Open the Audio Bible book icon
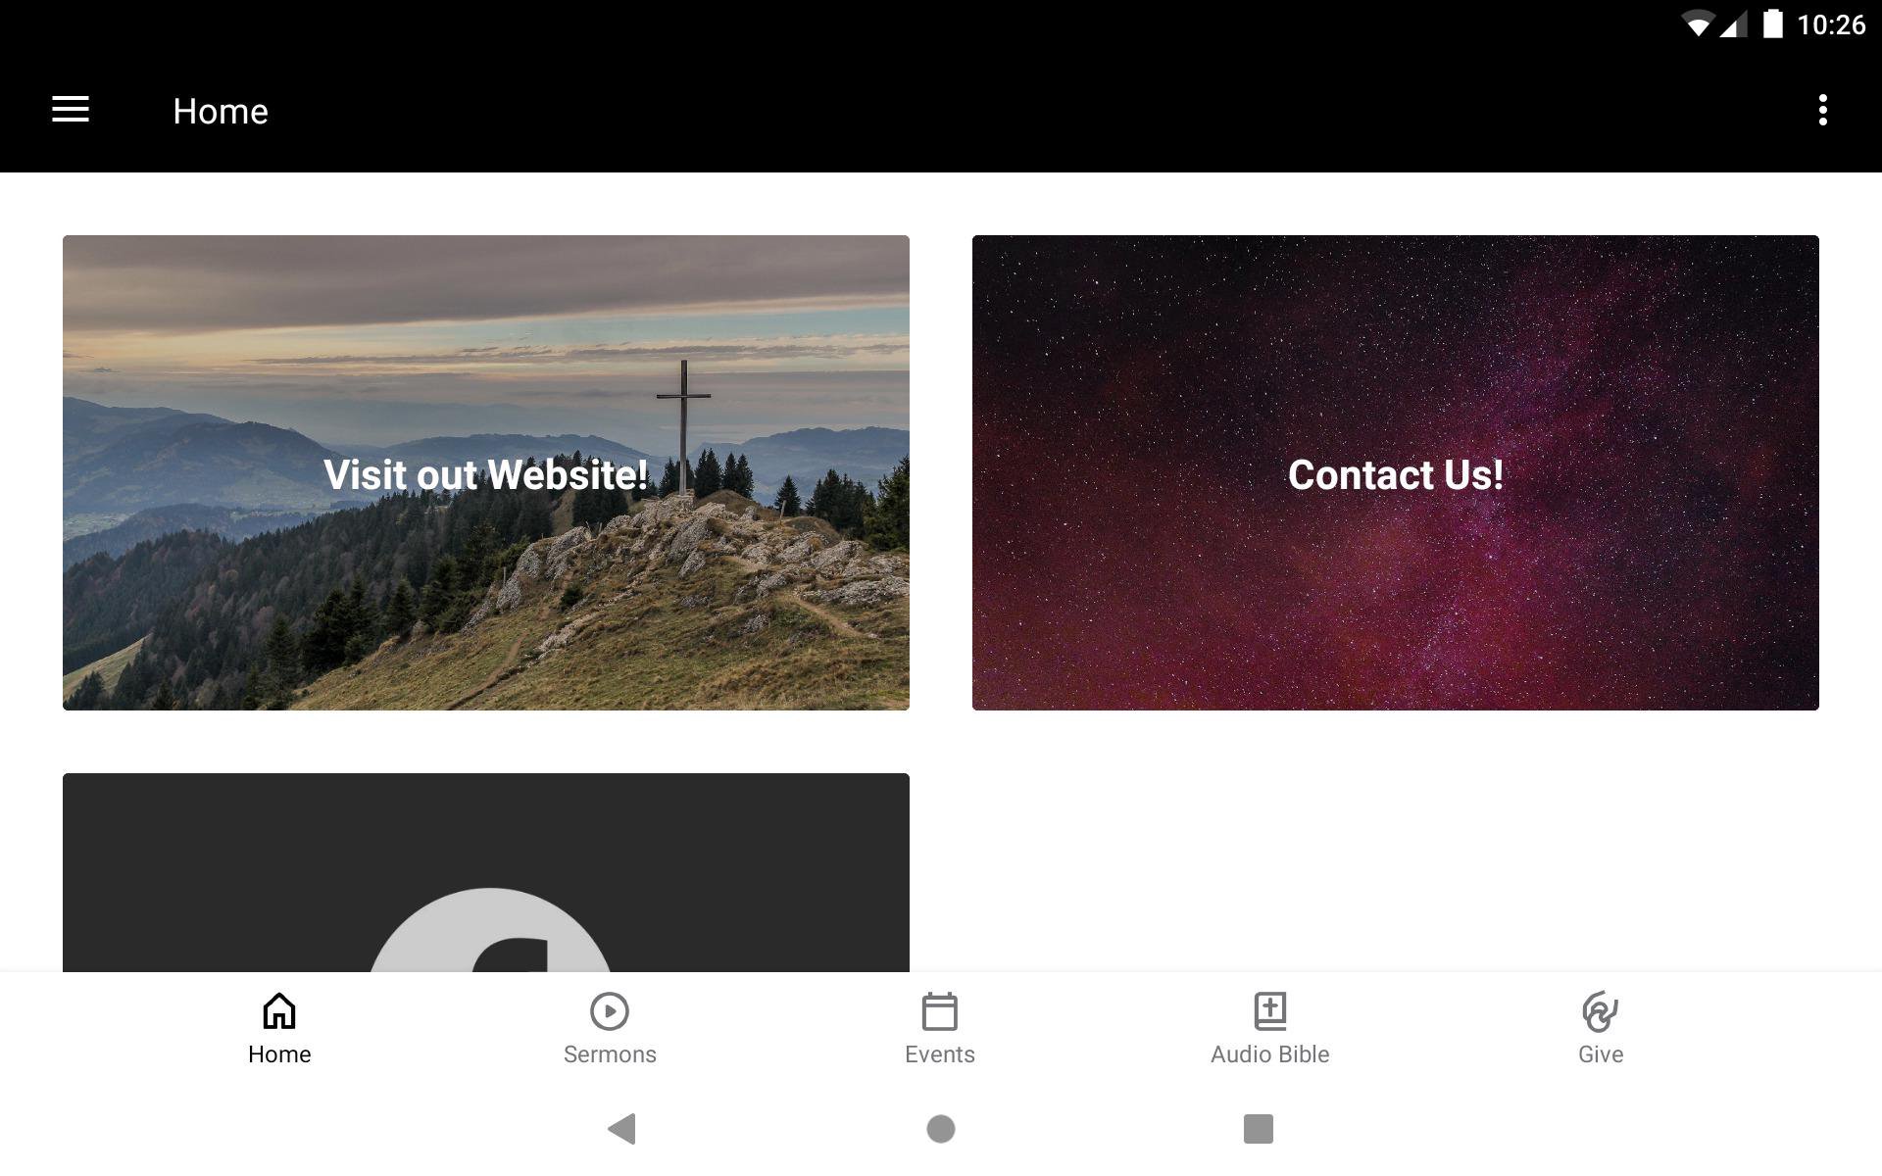 1270,1011
